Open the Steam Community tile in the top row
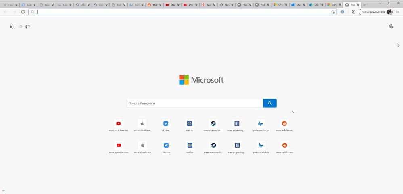The height and width of the screenshot is (194, 403). pyautogui.click(x=213, y=125)
